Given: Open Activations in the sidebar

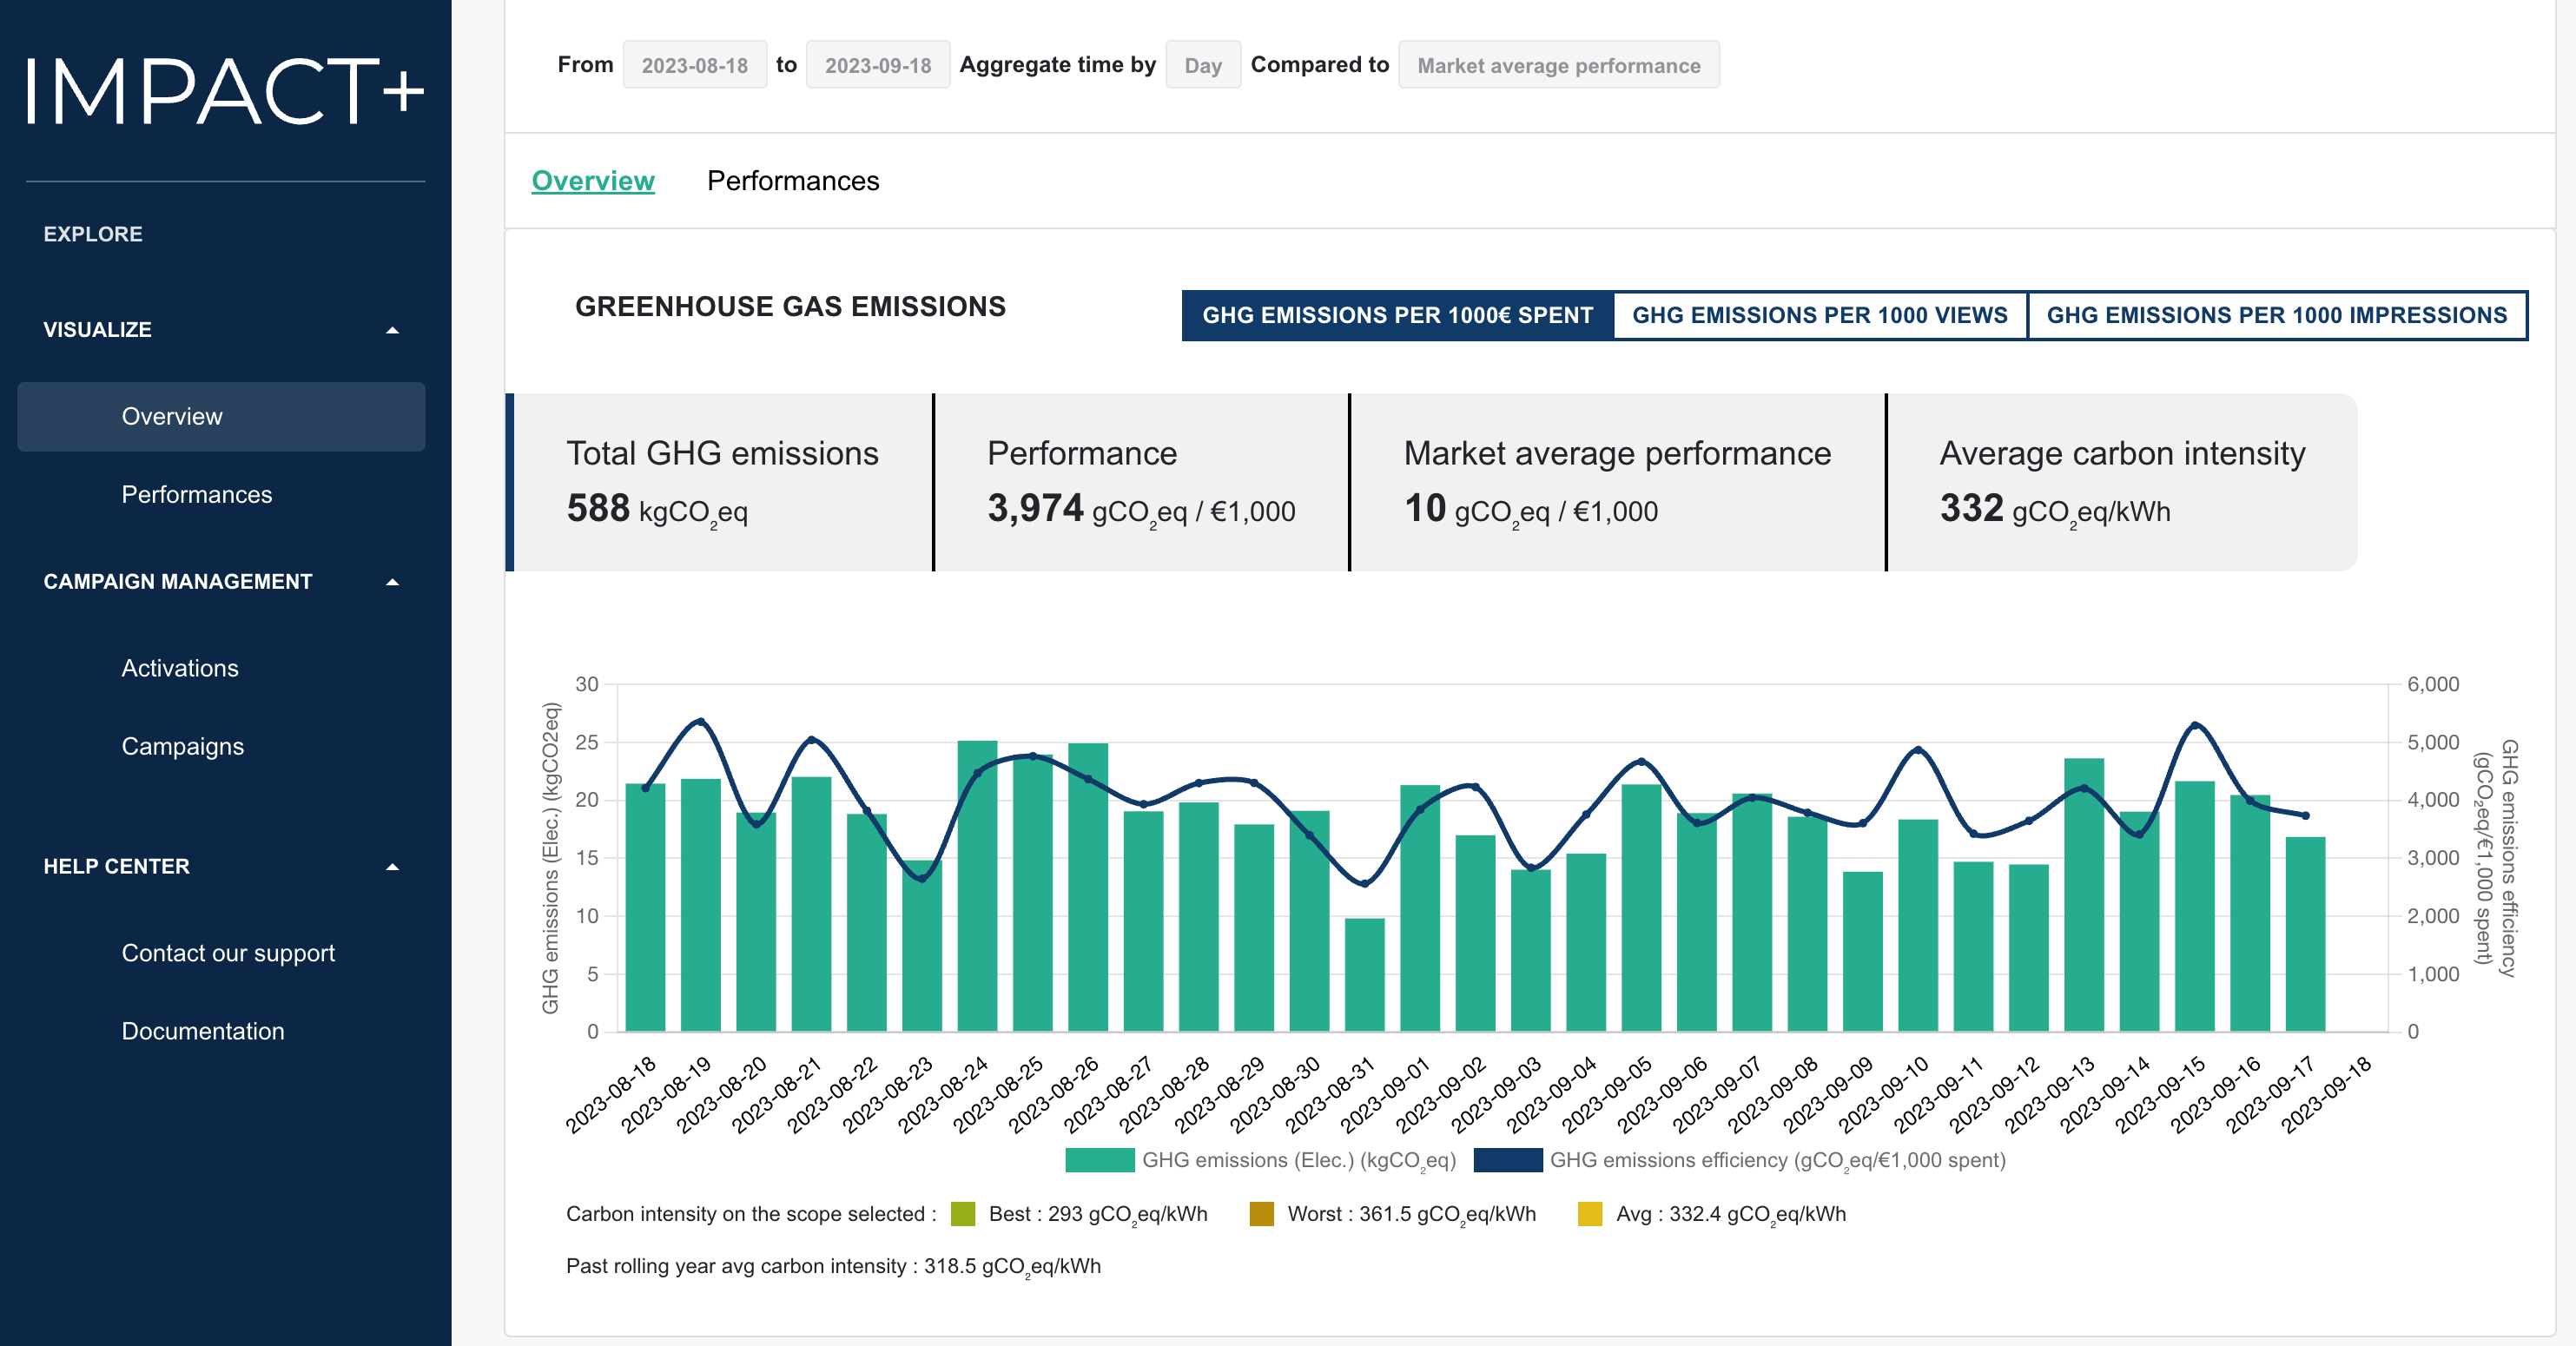Looking at the screenshot, I should pos(180,668).
